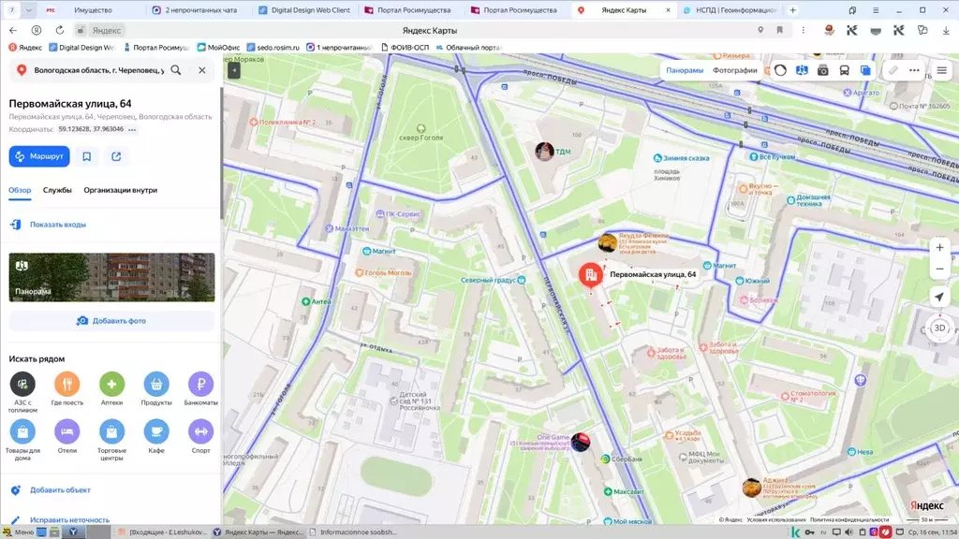Center the map on my location

(x=939, y=297)
